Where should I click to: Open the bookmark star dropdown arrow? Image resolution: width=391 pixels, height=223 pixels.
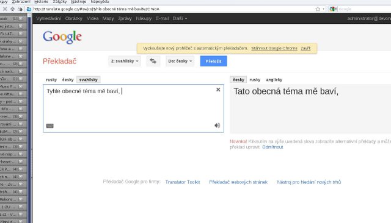323,9
